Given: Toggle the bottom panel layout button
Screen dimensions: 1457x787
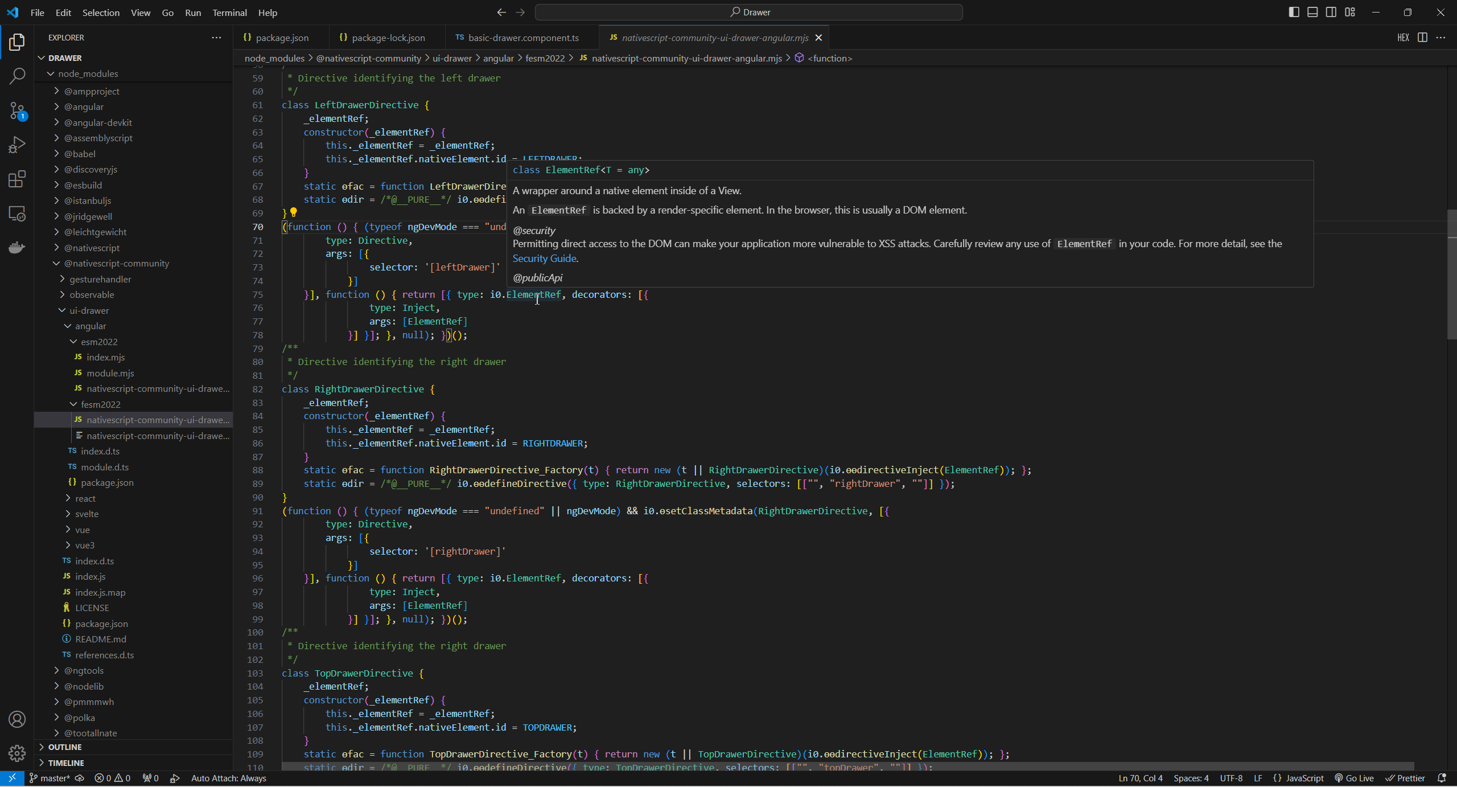Looking at the screenshot, I should (x=1312, y=12).
